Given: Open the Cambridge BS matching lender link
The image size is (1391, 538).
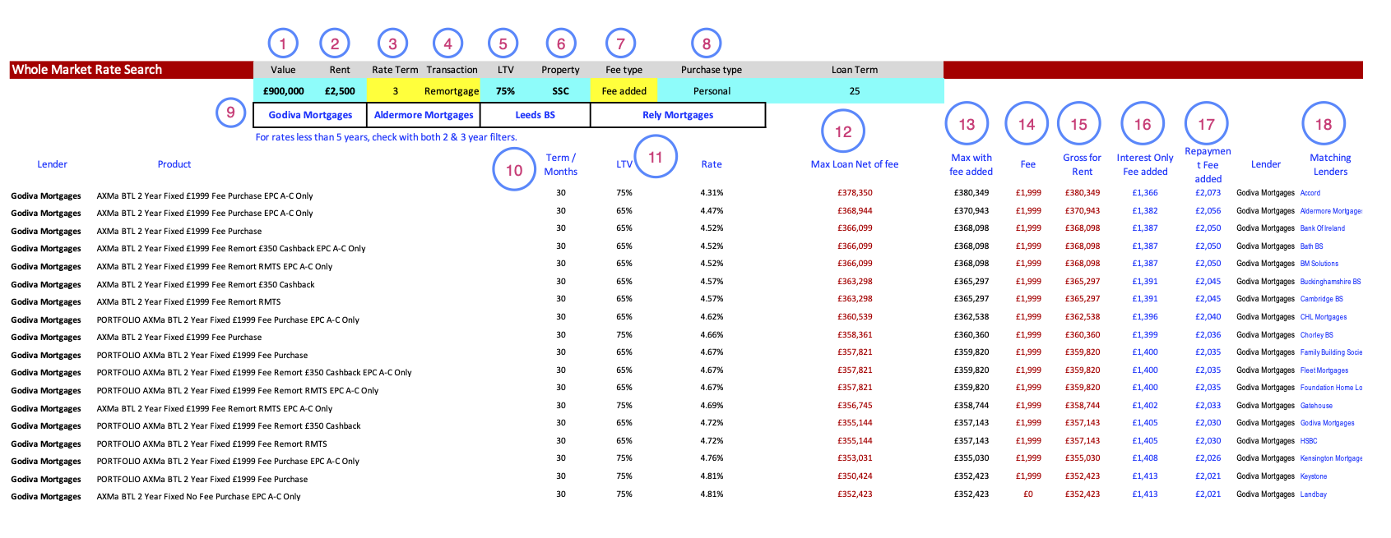Looking at the screenshot, I should pyautogui.click(x=1321, y=299).
